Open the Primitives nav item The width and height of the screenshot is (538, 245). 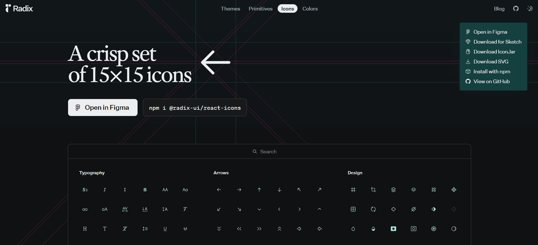(260, 9)
